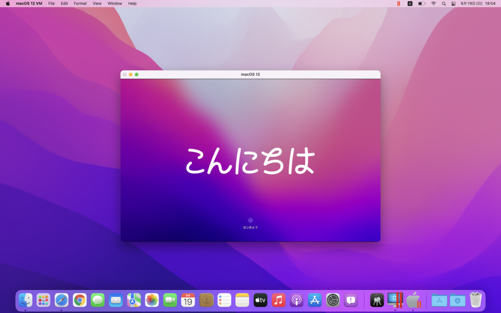The image size is (501, 313).
Task: Open Control Center from menu bar
Action: pos(454,3)
